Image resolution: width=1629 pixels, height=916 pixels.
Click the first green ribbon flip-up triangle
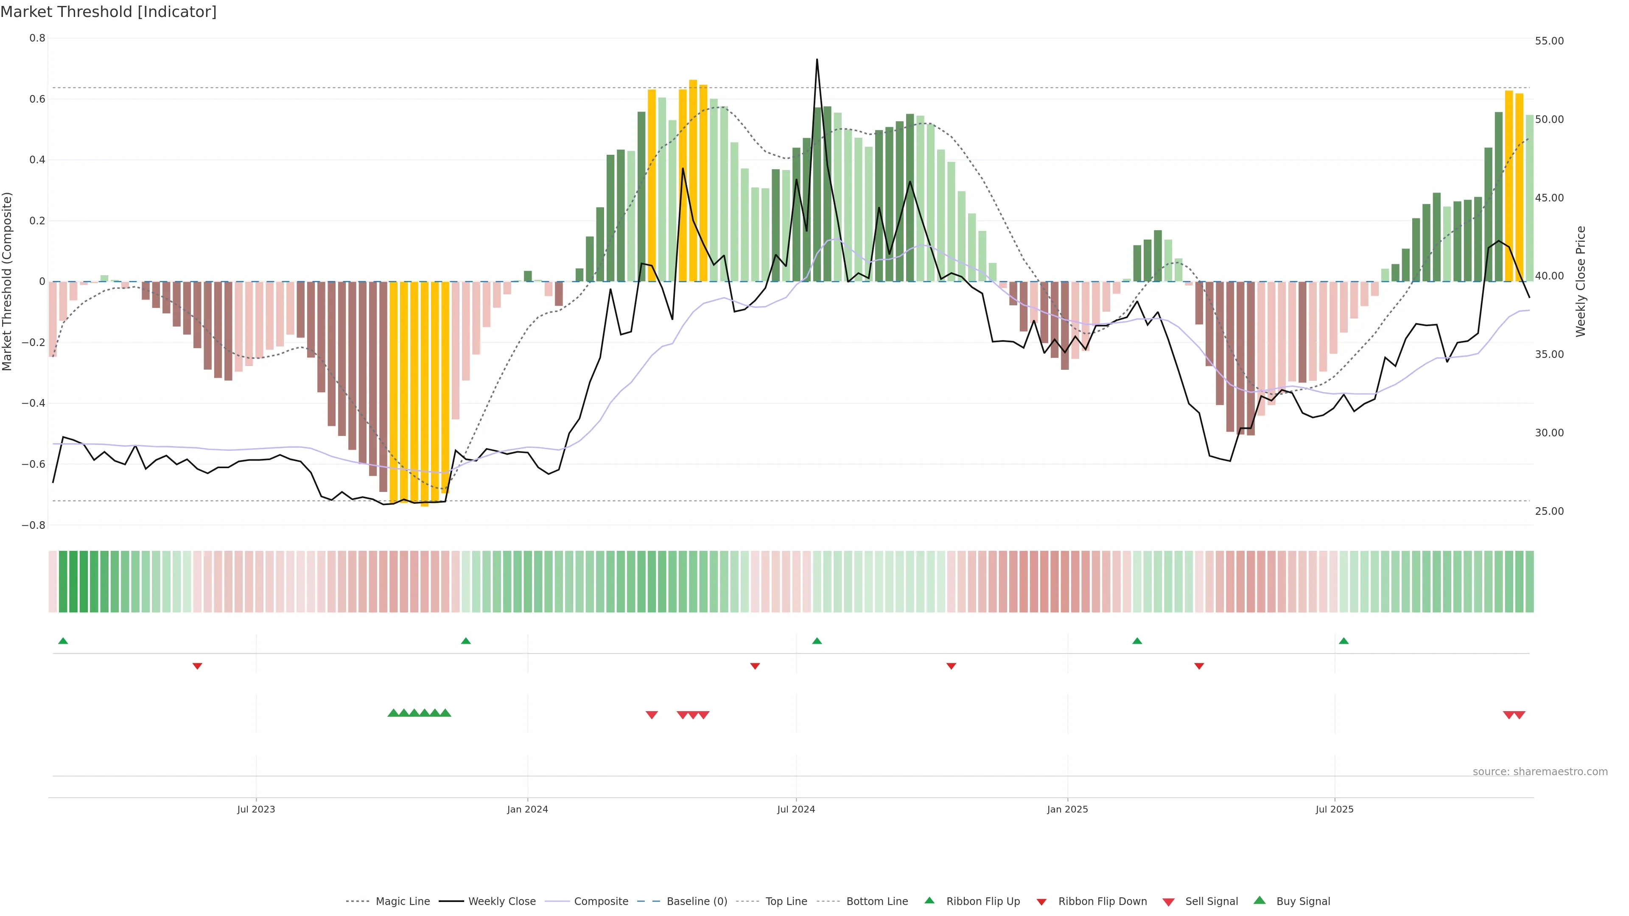[63, 641]
